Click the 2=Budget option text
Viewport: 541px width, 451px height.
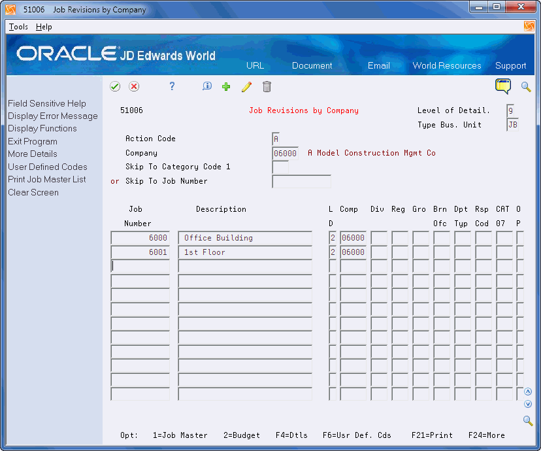tap(242, 435)
